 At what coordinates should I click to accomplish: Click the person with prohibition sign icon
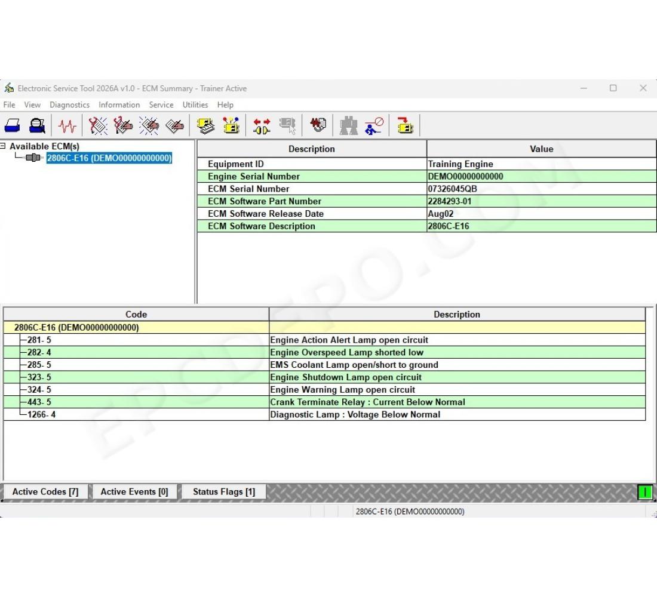[x=374, y=126]
